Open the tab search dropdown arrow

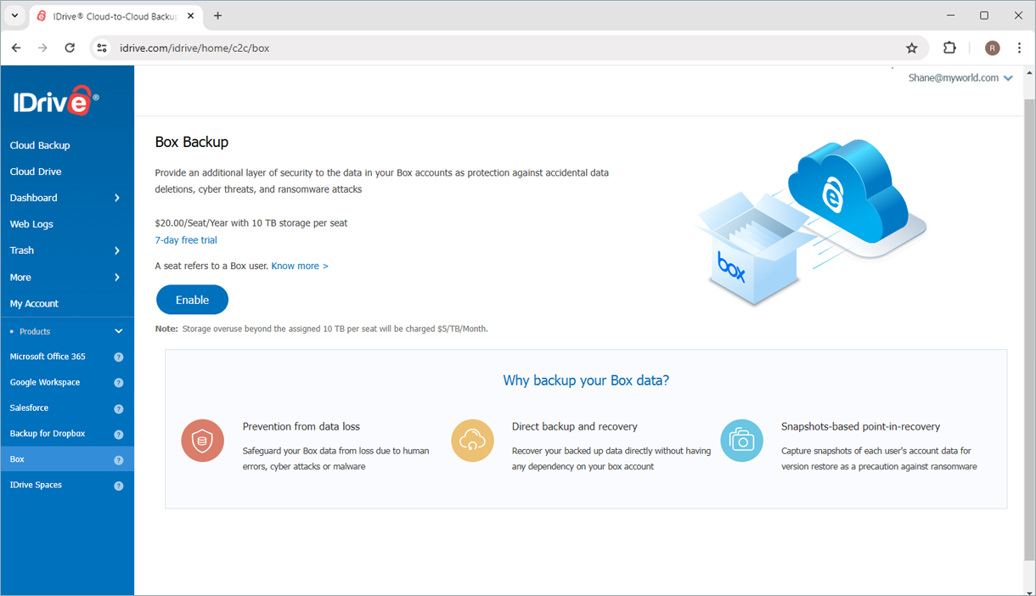[14, 16]
